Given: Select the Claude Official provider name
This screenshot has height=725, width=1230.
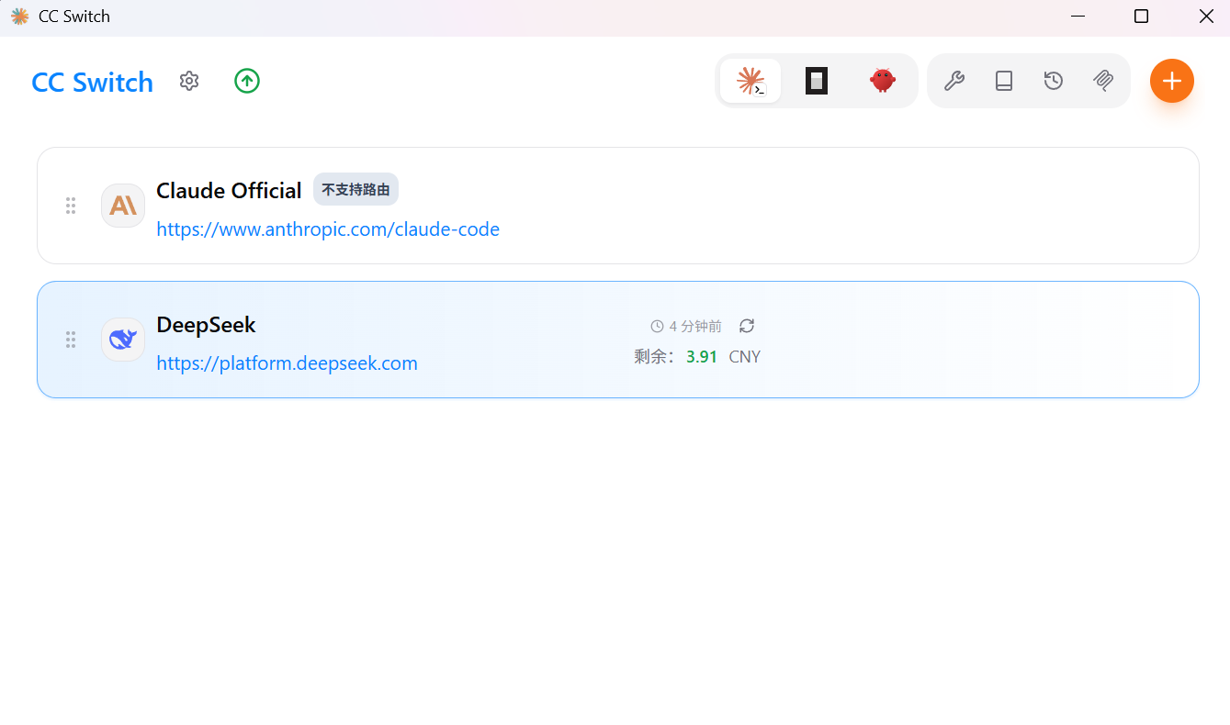Looking at the screenshot, I should point(229,191).
